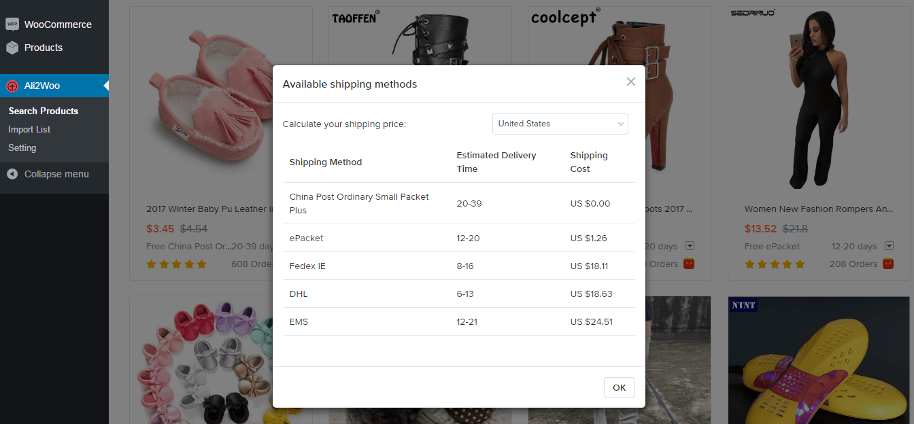
Task: Click the yellow shoe dryer product thumbnail
Action: coord(818,360)
